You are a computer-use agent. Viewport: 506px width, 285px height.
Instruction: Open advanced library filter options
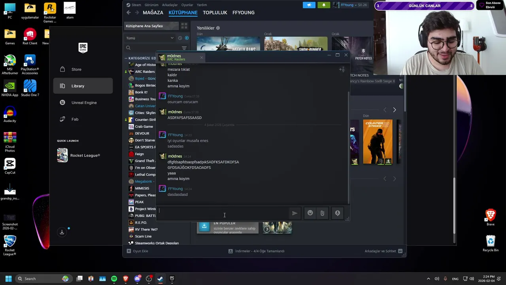[184, 48]
